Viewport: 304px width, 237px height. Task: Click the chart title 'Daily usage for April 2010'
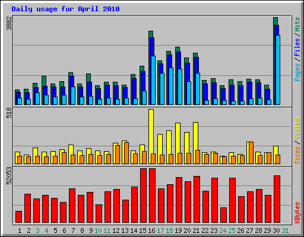65,9
